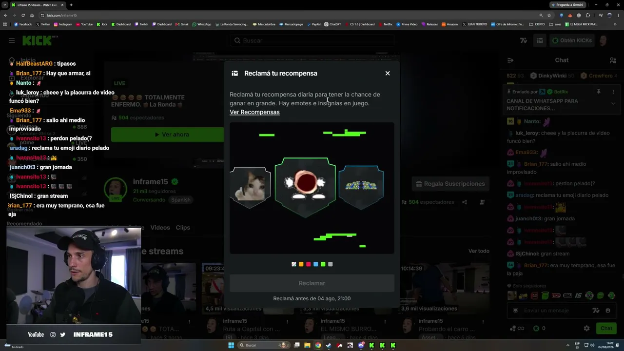Screen dimensions: 624x351
Task: Reload the page in browser toolbar
Action: tap(23, 15)
